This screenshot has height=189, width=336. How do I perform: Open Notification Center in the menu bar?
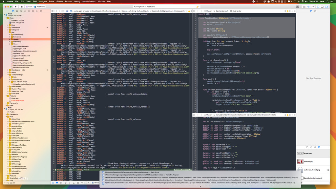pos(332,2)
